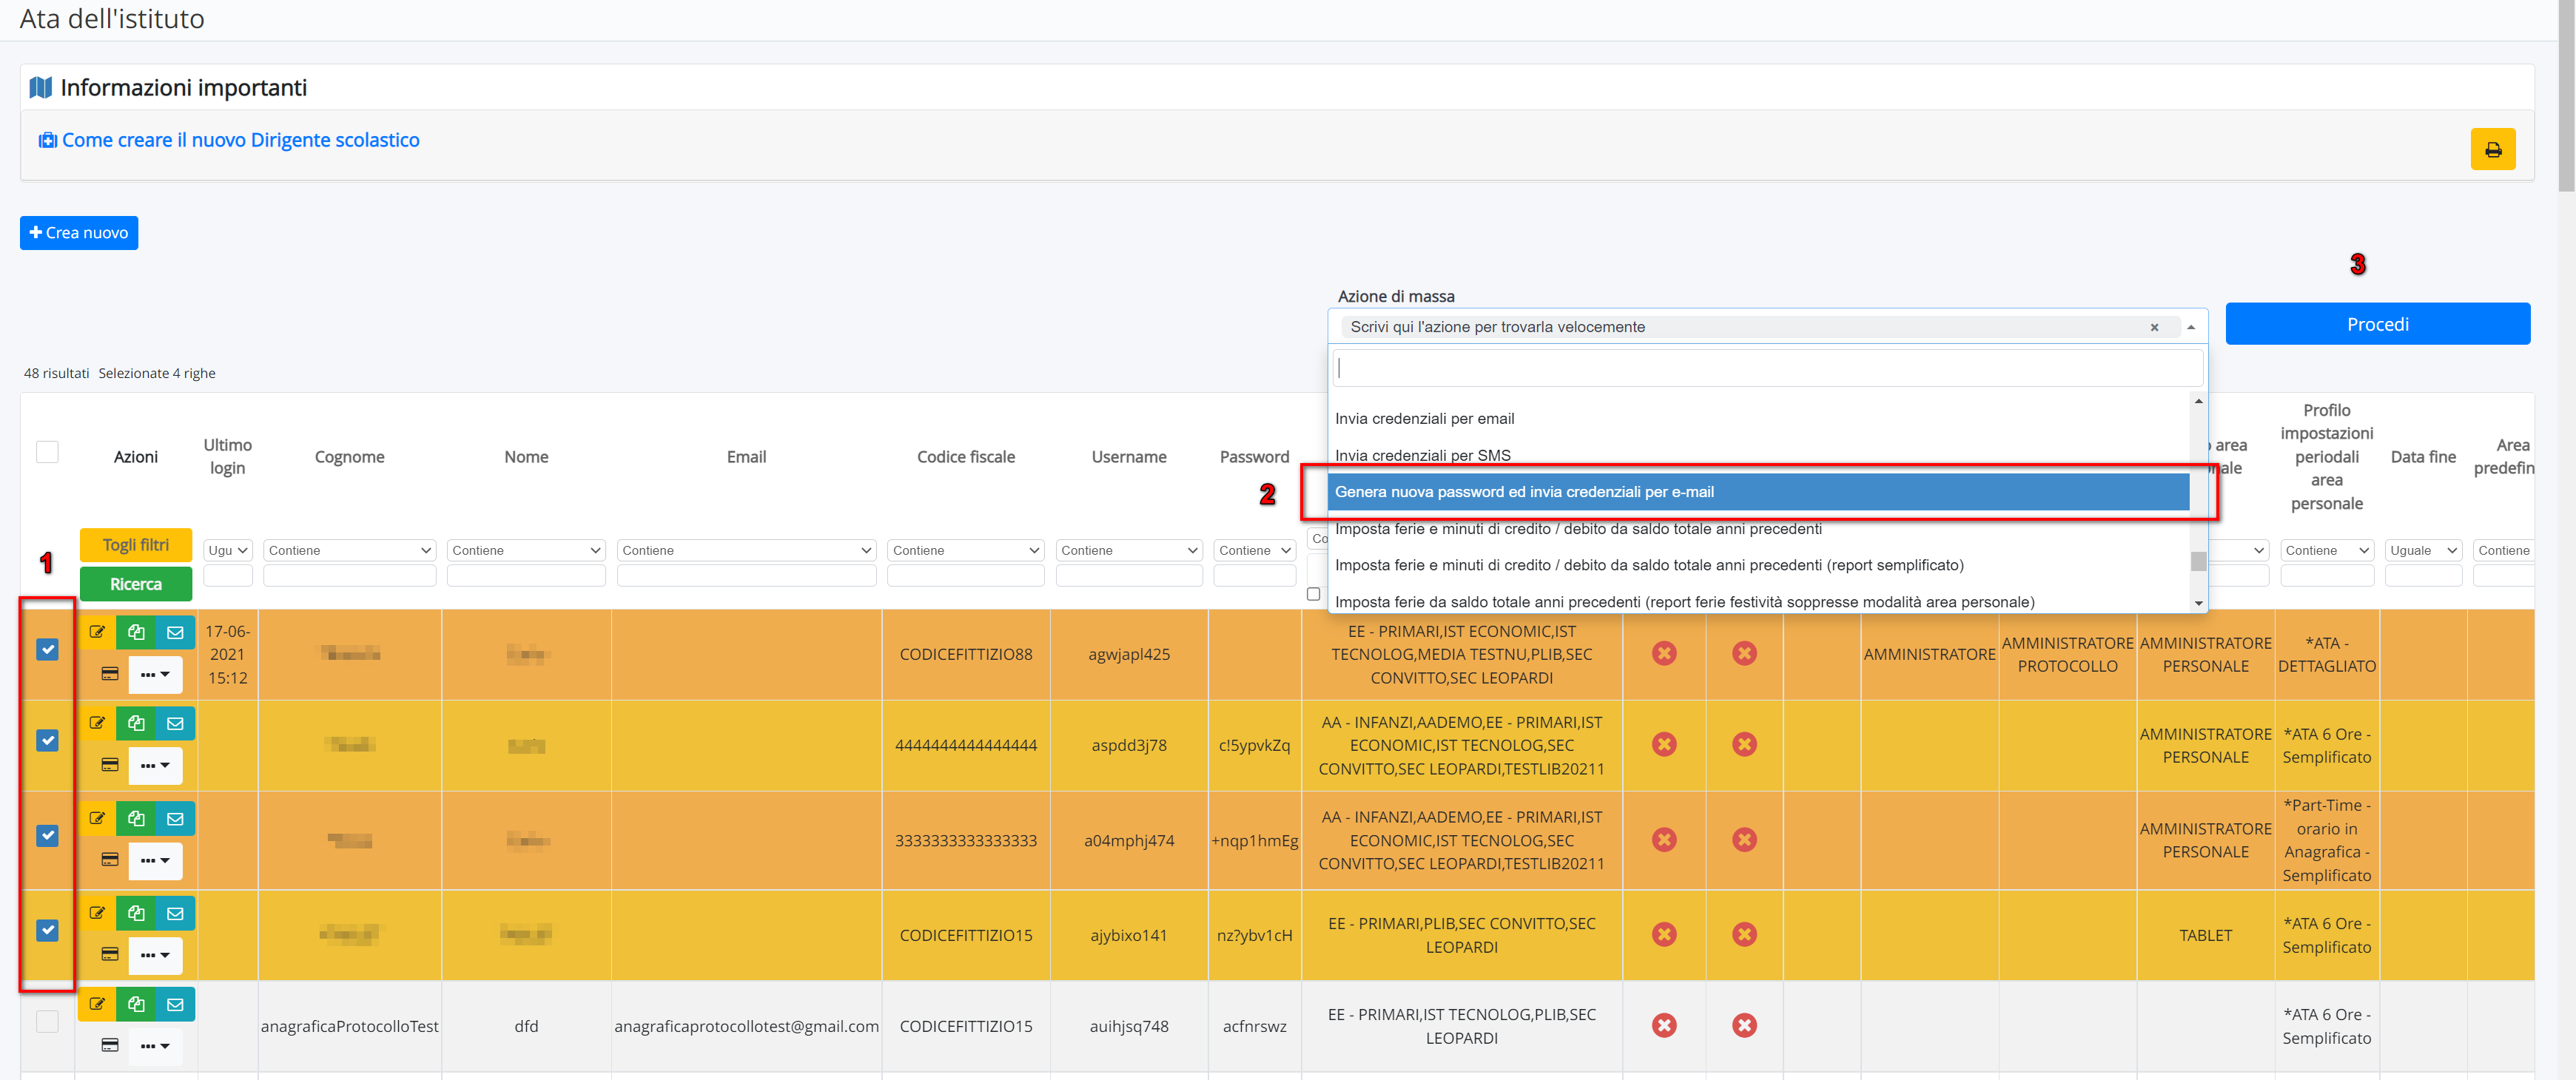Open Email filter operator dropdown

[746, 551]
